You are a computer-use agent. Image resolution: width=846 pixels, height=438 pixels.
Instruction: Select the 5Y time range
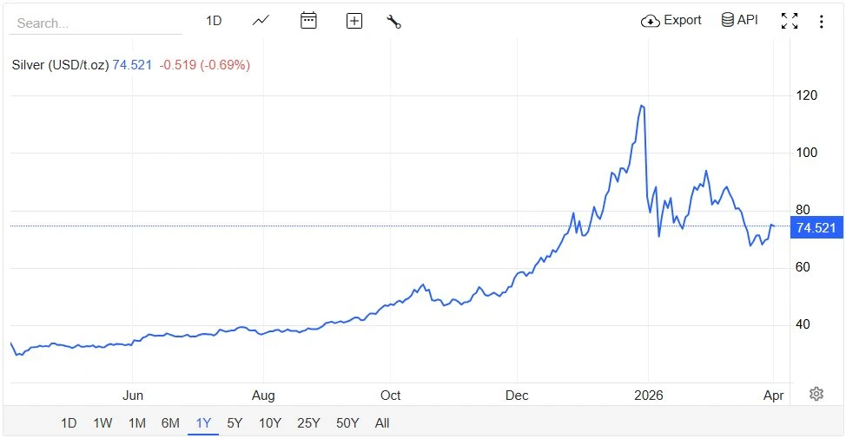point(235,423)
